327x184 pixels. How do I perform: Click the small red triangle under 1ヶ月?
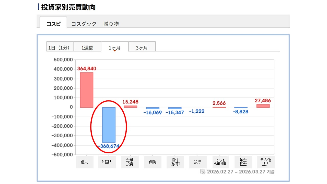115,51
